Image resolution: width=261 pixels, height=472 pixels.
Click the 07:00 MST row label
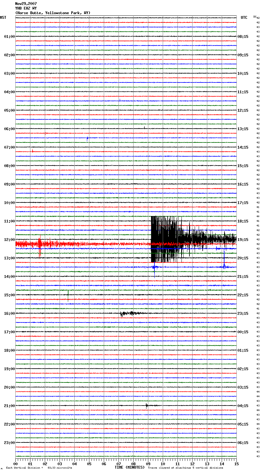tap(10, 147)
